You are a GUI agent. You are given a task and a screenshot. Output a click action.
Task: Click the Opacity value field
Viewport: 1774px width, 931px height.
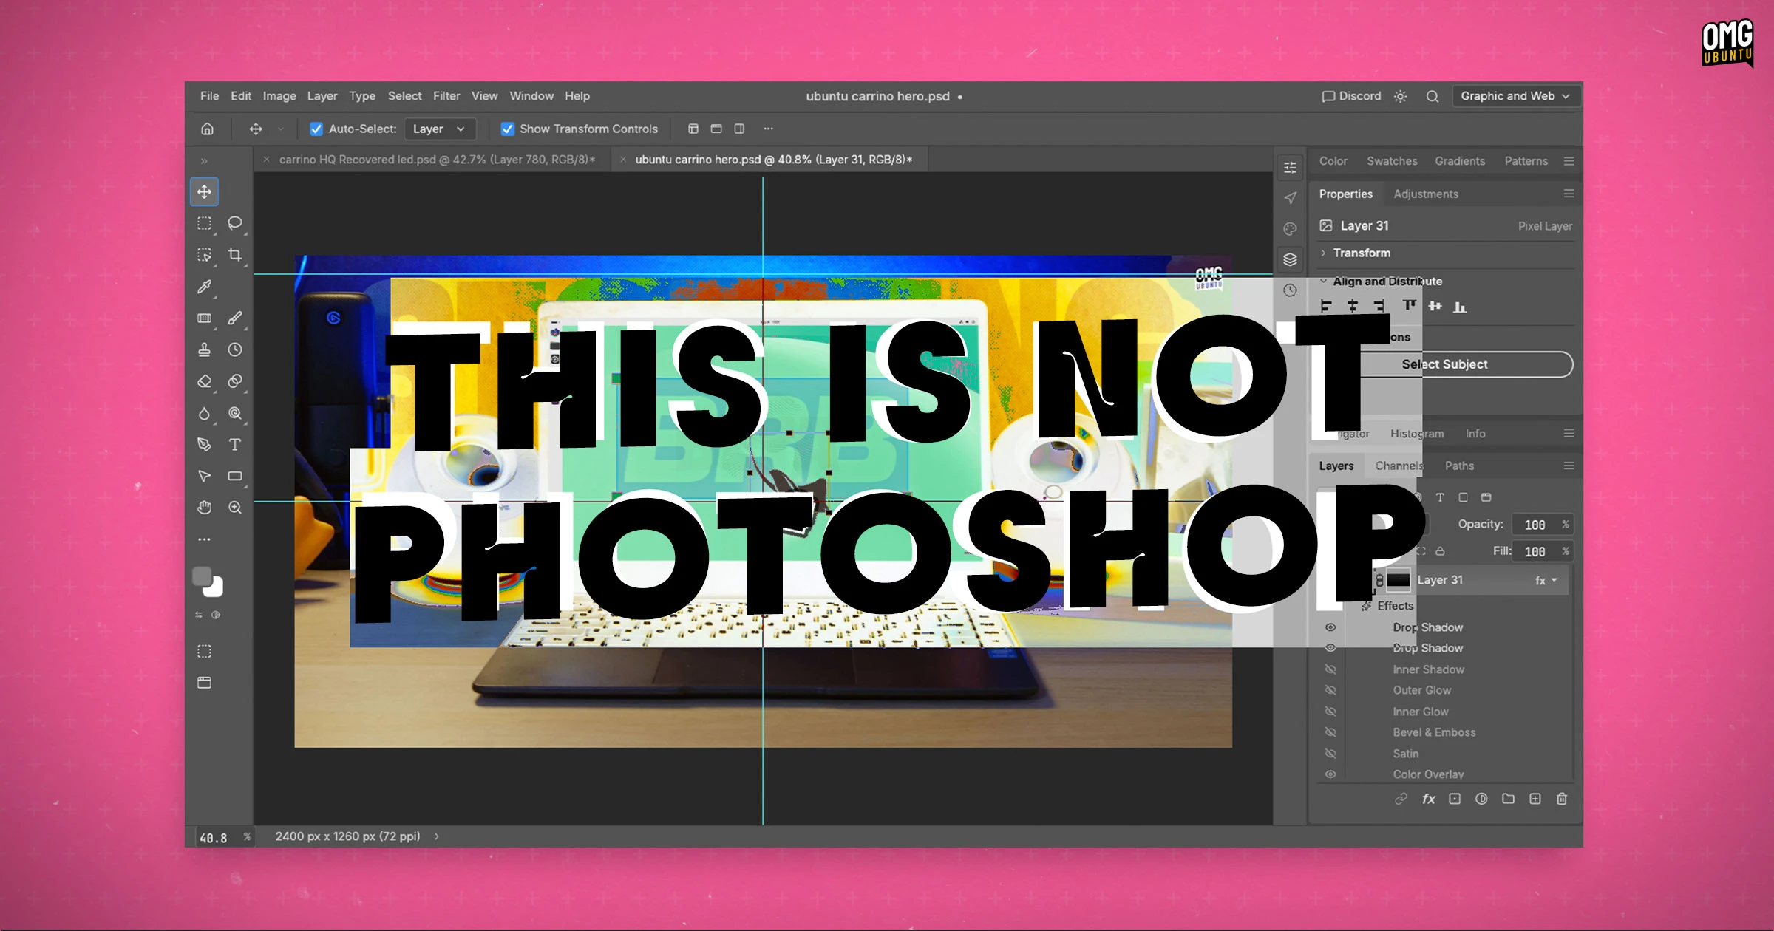point(1535,525)
